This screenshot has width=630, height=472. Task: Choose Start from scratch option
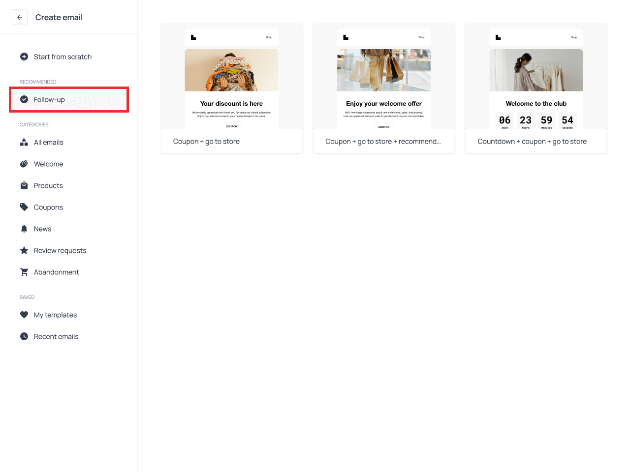[x=63, y=57]
